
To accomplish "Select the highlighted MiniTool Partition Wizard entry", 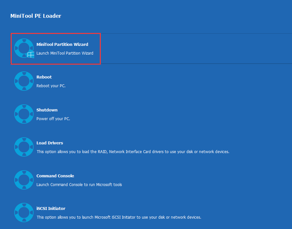I will pyautogui.click(x=56, y=48).
